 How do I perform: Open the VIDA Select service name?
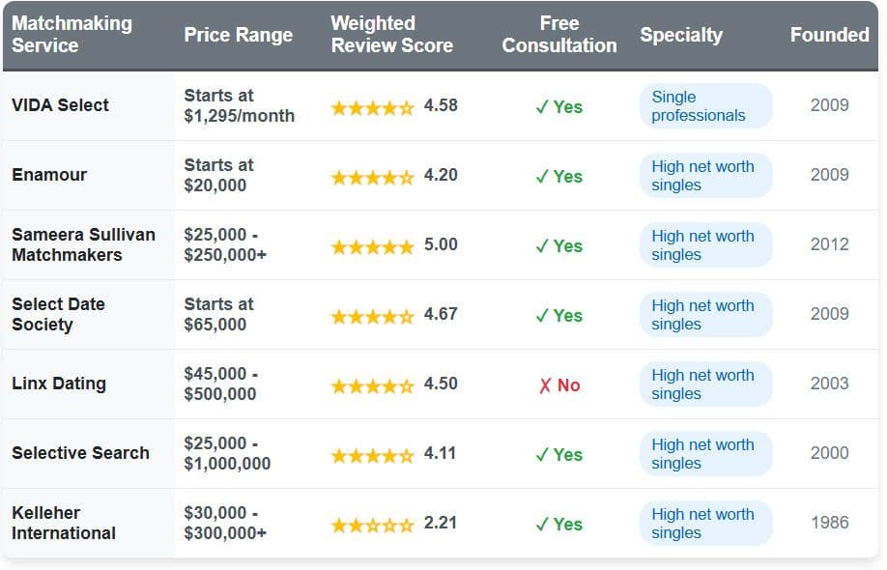point(60,105)
